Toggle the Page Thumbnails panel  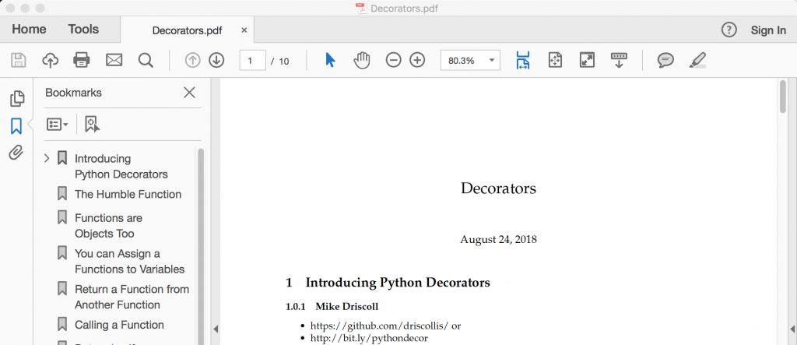[16, 99]
